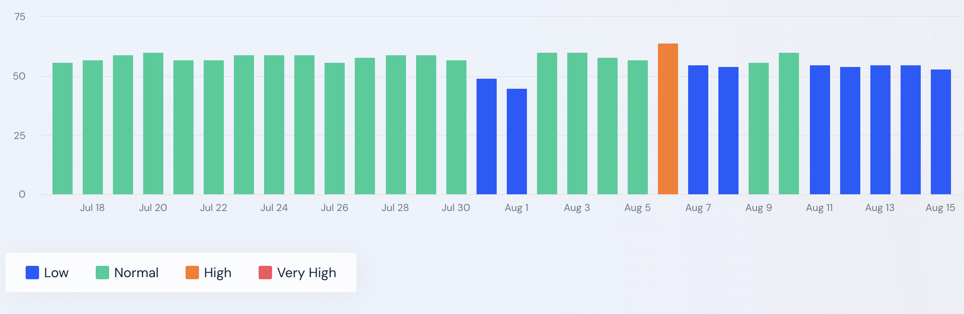The height and width of the screenshot is (314, 964).
Task: Click the "Aug 13" x-axis label
Action: (880, 208)
